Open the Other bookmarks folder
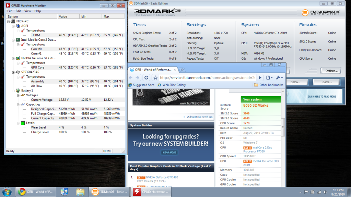Image resolution: width=351 pixels, height=197 pixels. (x=269, y=85)
